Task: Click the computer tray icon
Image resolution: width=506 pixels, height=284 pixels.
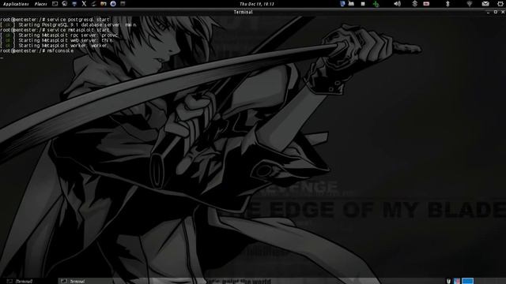Action: tap(351, 3)
